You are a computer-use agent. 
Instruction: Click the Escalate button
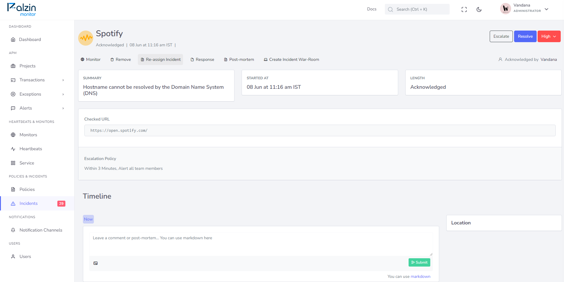(501, 36)
